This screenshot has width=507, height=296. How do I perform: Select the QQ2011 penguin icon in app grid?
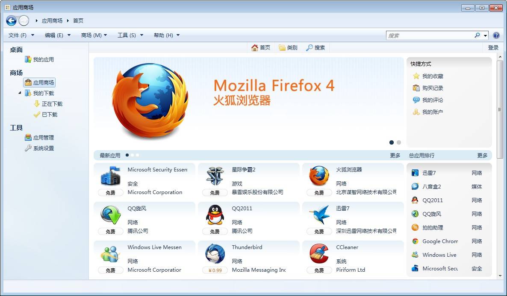pyautogui.click(x=215, y=215)
